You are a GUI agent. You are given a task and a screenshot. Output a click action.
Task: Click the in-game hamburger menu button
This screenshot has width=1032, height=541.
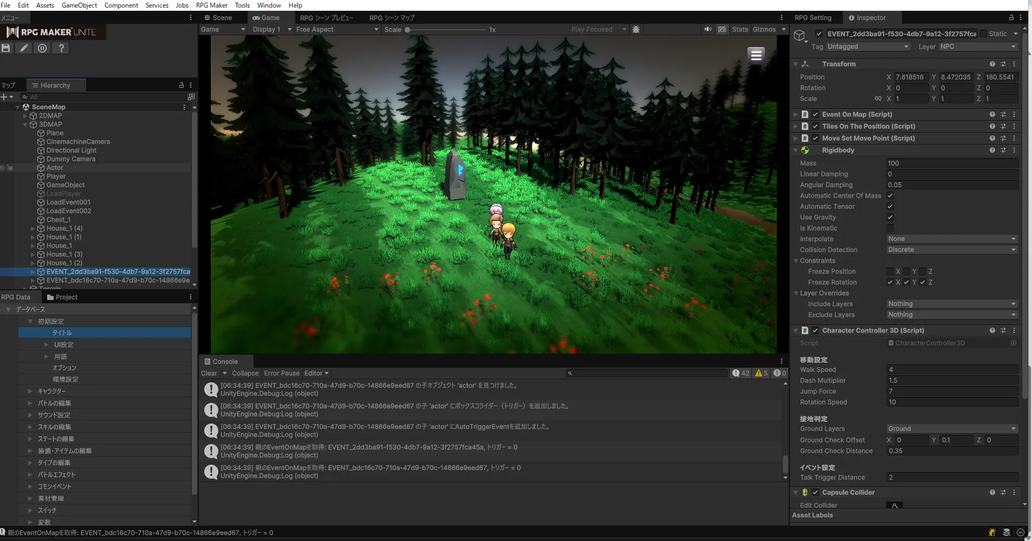(x=756, y=55)
